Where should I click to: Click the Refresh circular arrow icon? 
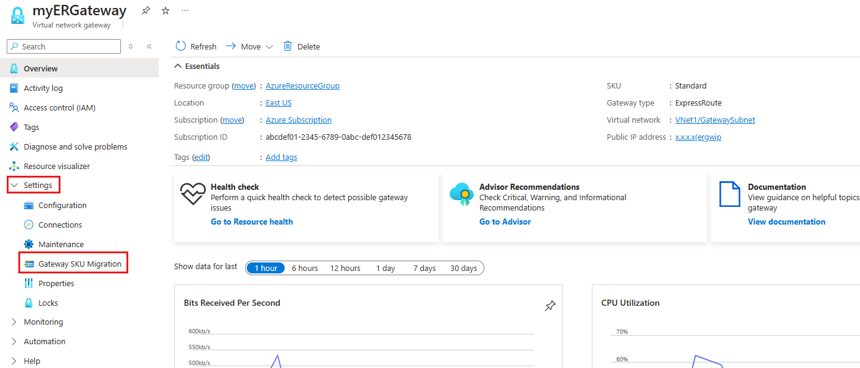tap(181, 46)
